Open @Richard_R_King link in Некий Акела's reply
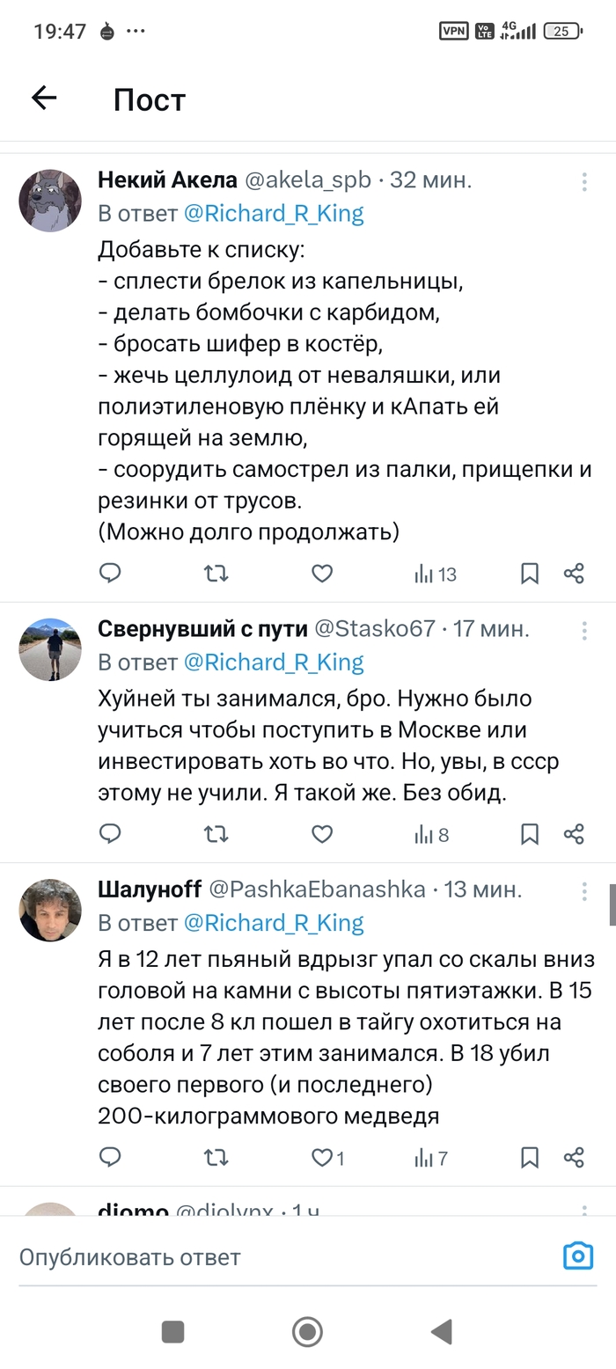 (273, 214)
